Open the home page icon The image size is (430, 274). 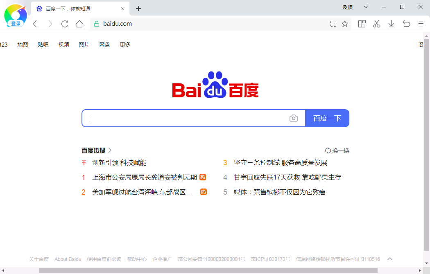pos(79,24)
